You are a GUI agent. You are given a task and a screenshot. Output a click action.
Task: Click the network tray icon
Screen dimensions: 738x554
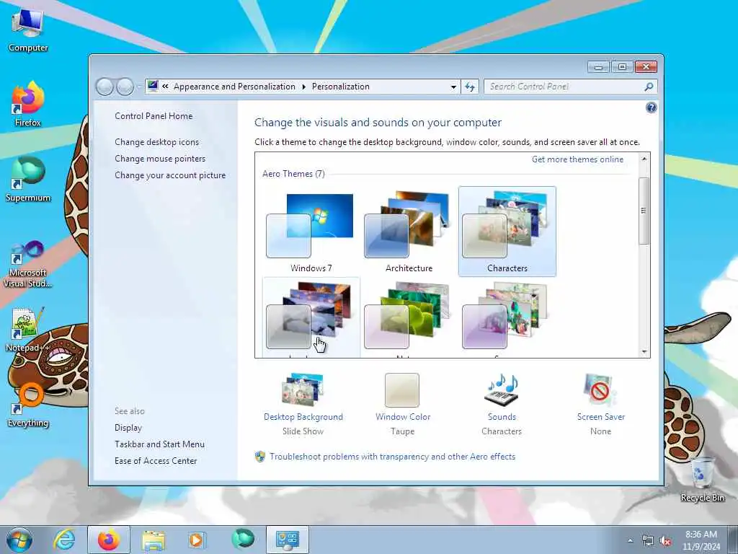648,541
